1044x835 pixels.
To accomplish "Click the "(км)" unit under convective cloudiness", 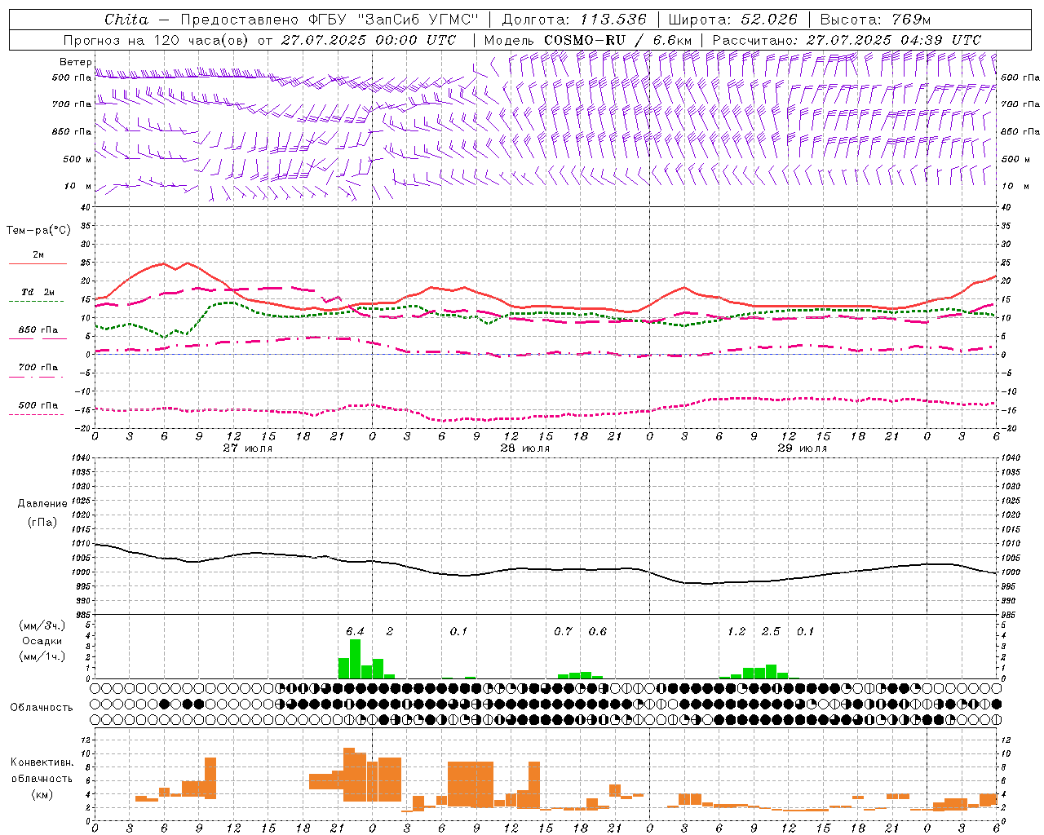I will (42, 794).
